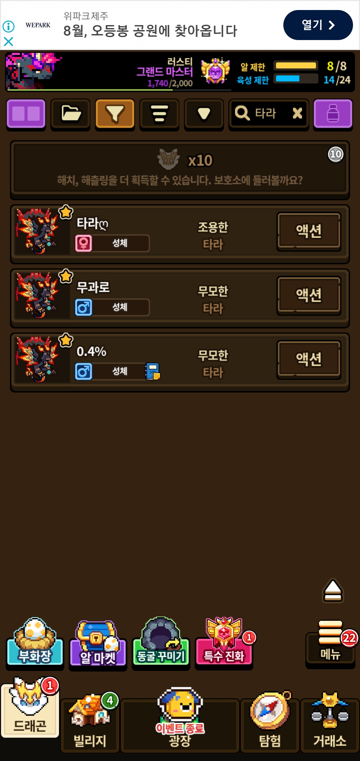The width and height of the screenshot is (360, 761).
Task: Switch to the 거래소 scales tab
Action: pos(330,722)
